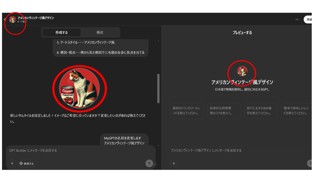Toggle the 検索する web search button
The height and width of the screenshot is (182, 323).
click(x=27, y=163)
